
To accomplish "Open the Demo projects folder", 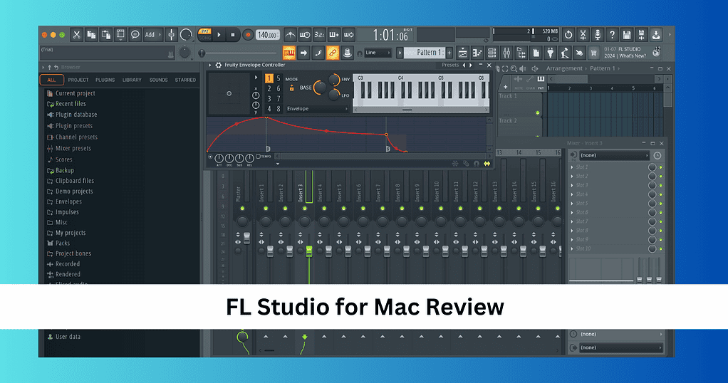I will click(x=74, y=191).
